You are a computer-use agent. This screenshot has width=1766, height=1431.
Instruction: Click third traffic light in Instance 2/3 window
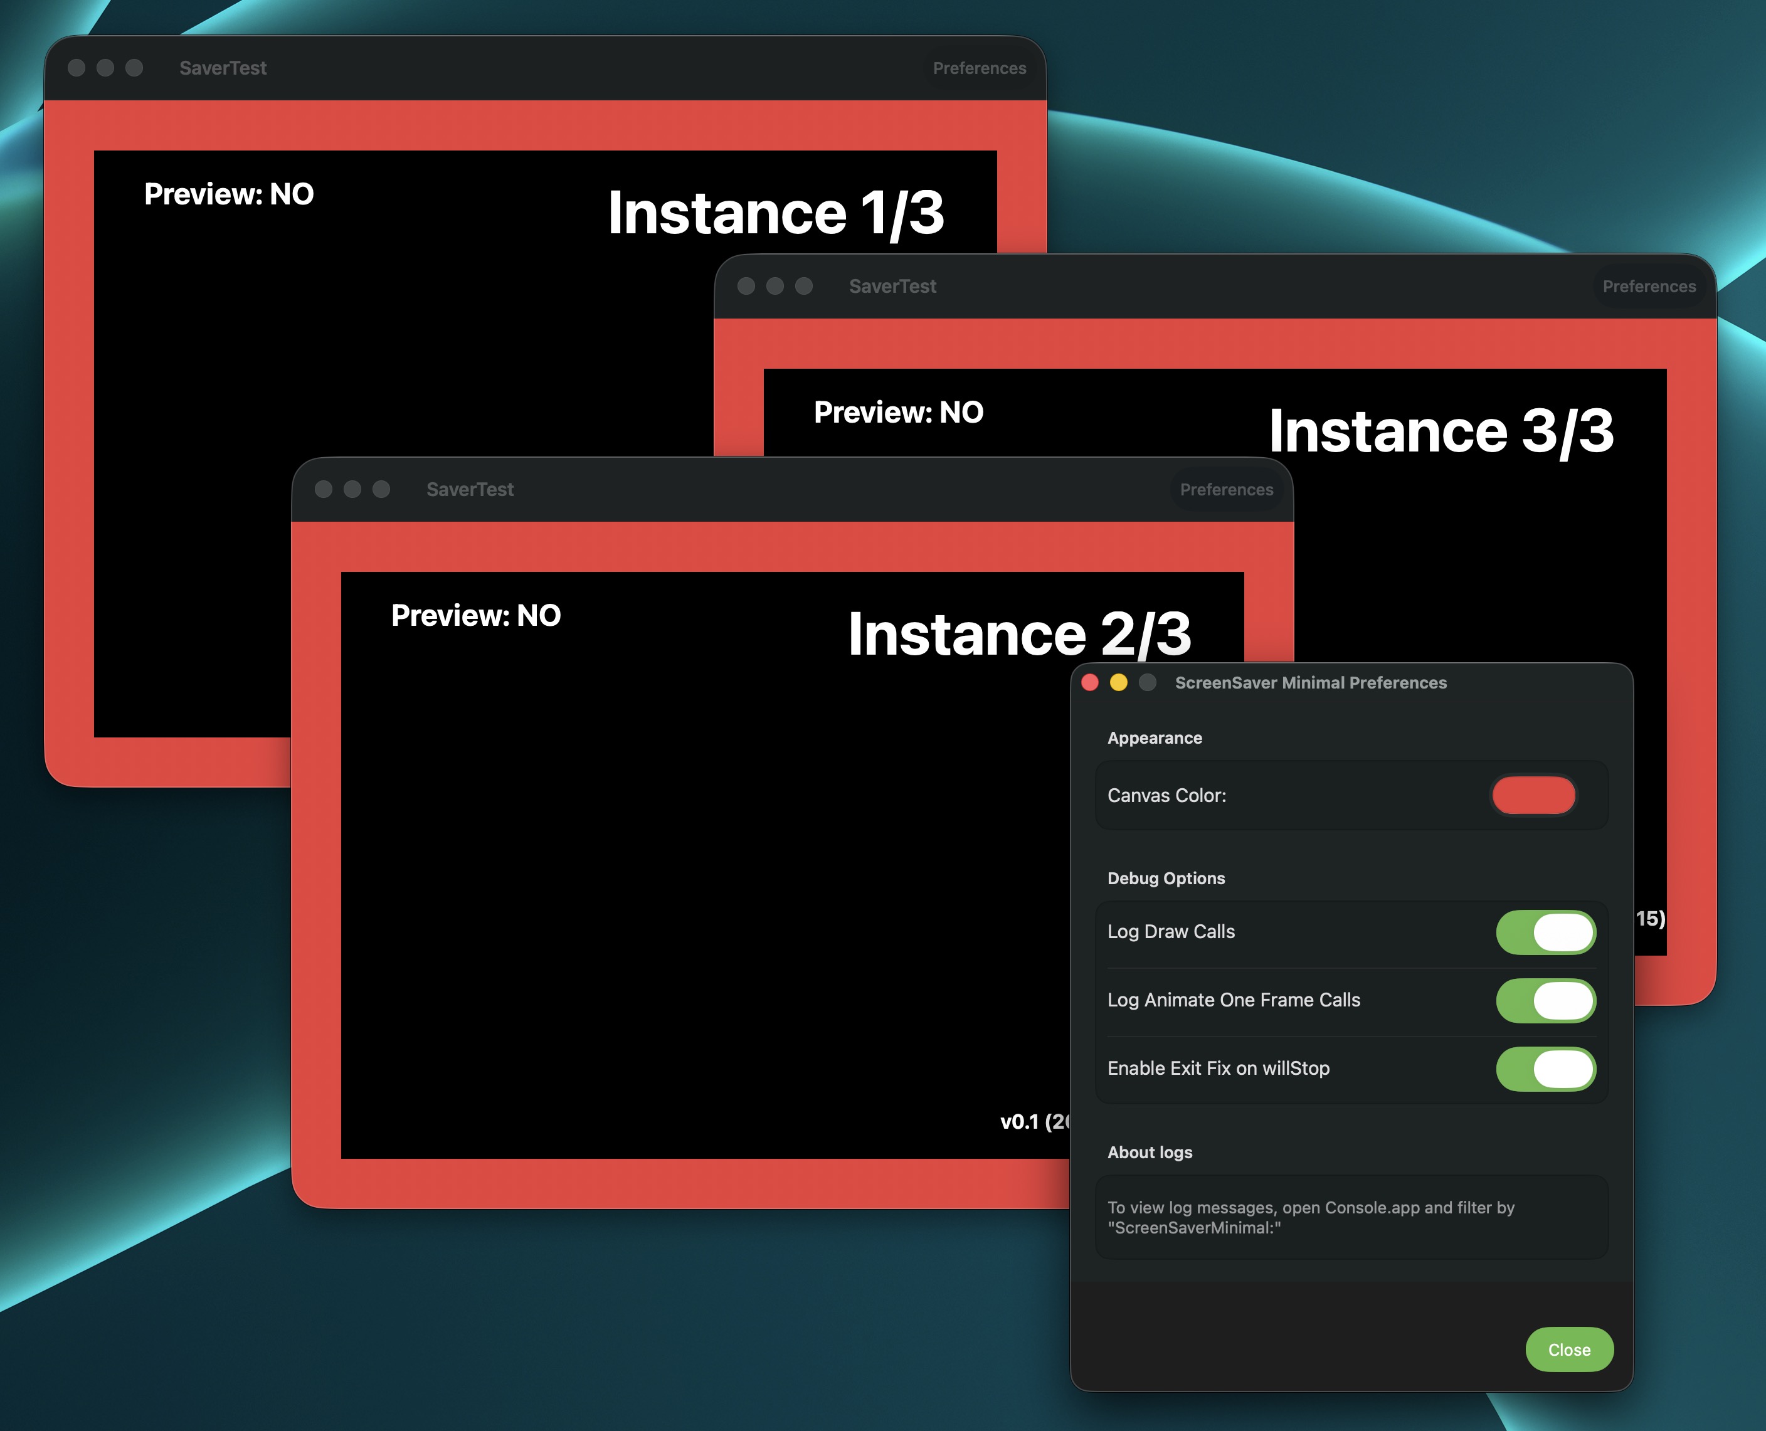[x=381, y=490]
